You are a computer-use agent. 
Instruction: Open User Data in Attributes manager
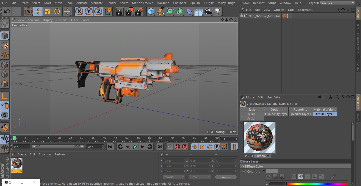(x=273, y=97)
